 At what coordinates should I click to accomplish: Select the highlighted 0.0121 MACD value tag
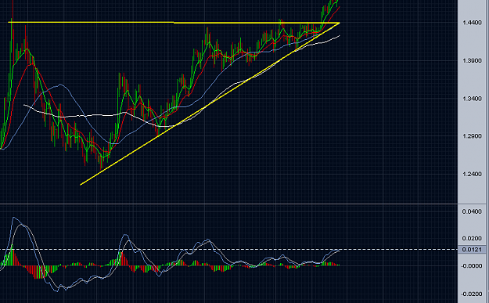pos(472,250)
